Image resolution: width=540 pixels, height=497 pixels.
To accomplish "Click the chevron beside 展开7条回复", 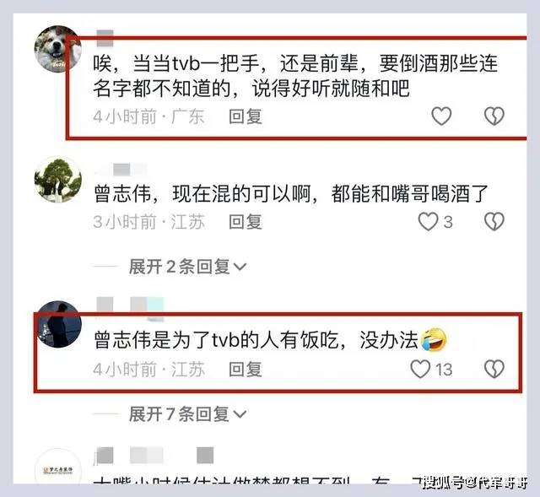I will click(x=240, y=414).
